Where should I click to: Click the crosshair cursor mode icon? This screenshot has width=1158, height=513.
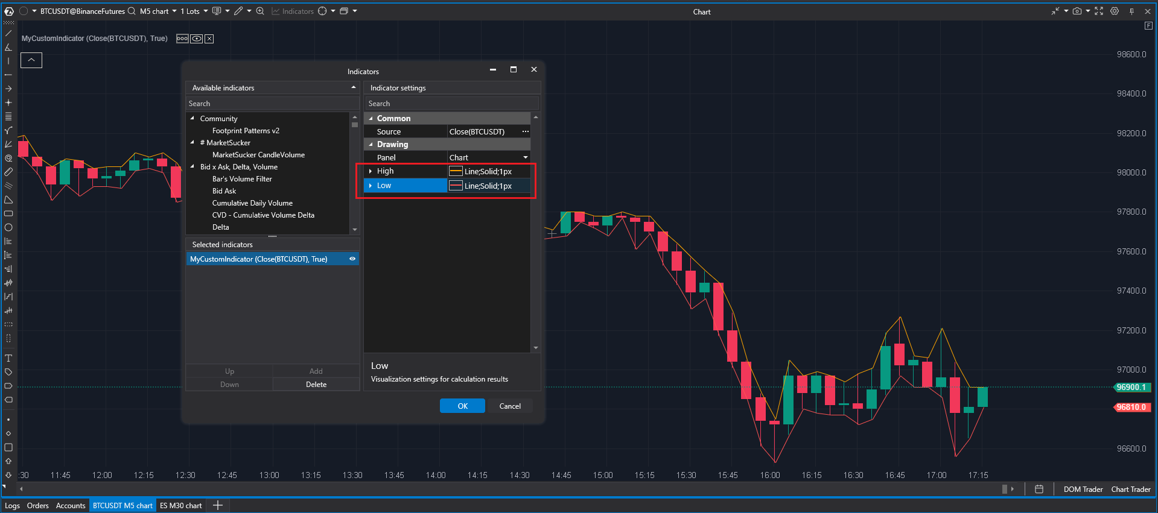click(x=322, y=11)
